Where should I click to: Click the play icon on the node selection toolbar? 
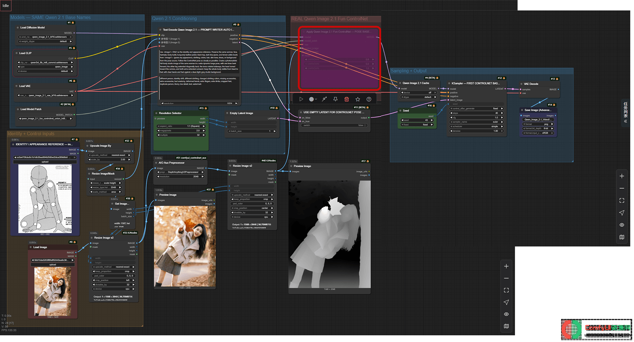pos(301,99)
